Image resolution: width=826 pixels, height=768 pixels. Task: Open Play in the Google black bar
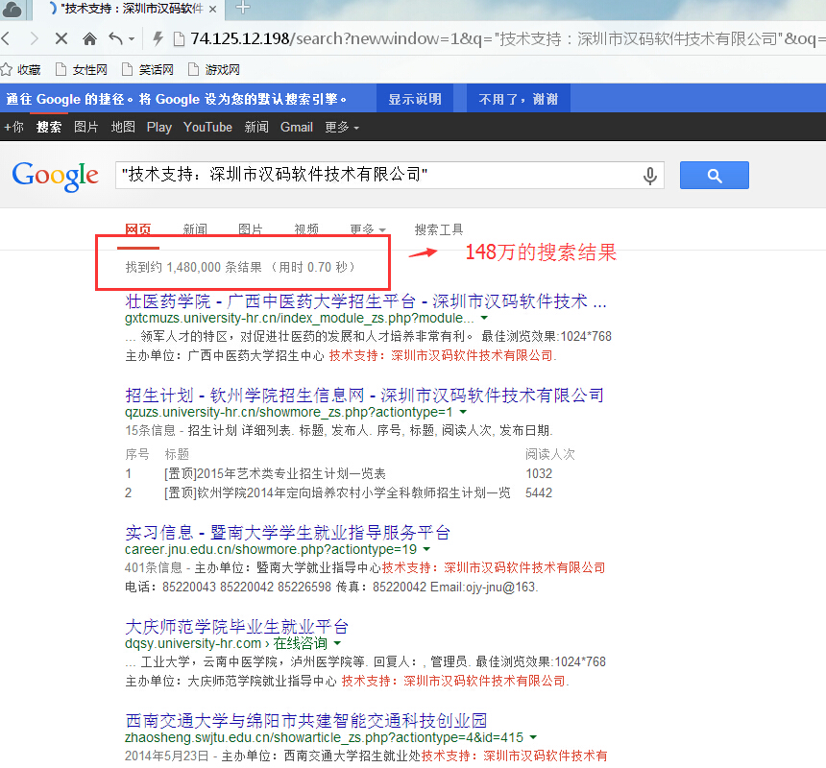tap(159, 127)
